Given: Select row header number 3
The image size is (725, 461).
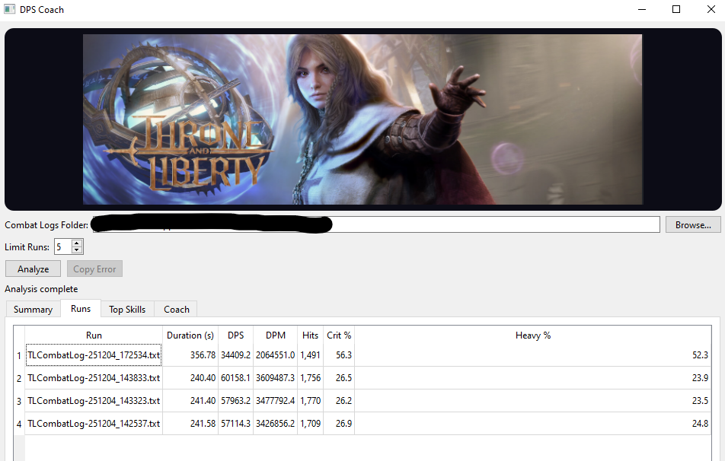Looking at the screenshot, I should pos(19,401).
